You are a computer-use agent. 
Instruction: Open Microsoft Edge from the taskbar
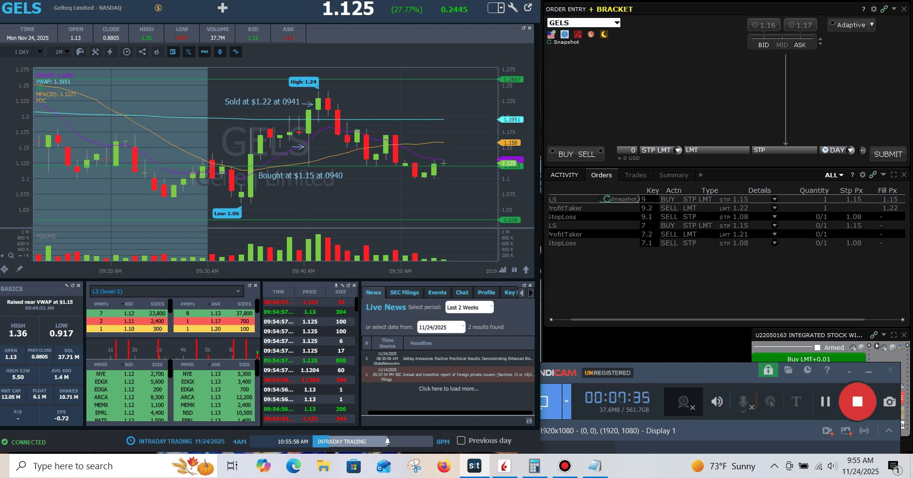(294, 466)
